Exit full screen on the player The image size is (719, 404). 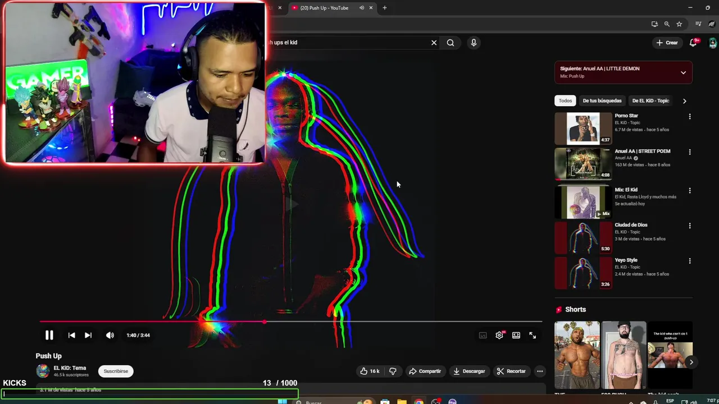(533, 335)
